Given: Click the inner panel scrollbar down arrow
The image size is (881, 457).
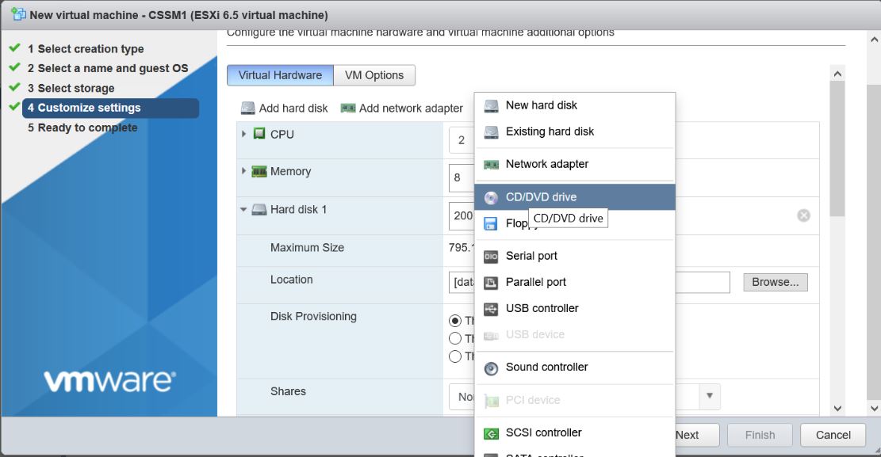Looking at the screenshot, I should tap(837, 408).
